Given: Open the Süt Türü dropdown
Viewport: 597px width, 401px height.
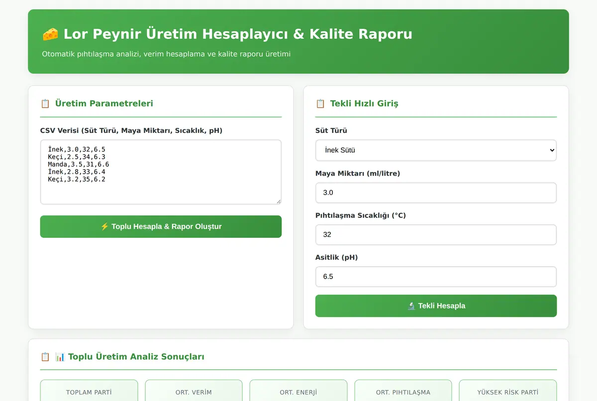Looking at the screenshot, I should pos(436,150).
